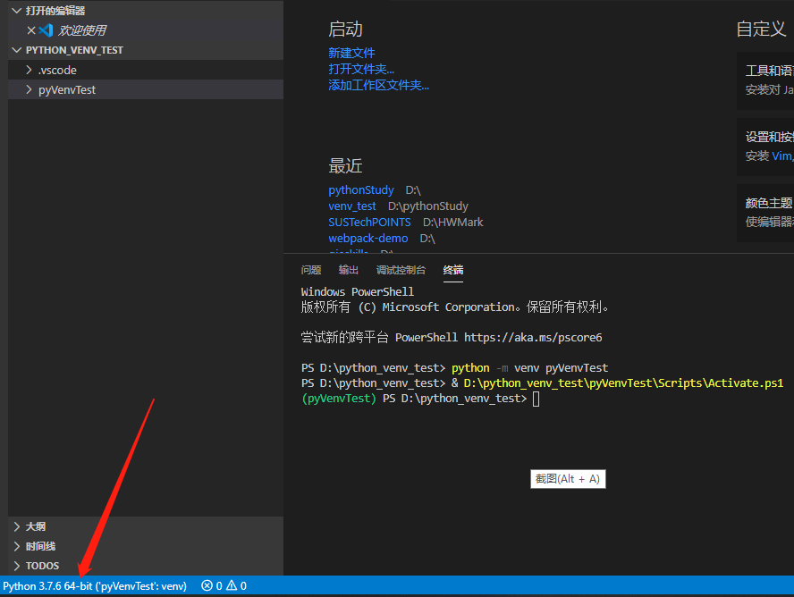Click the 启动 heading
Viewport: 794px width, 597px height.
pos(345,29)
